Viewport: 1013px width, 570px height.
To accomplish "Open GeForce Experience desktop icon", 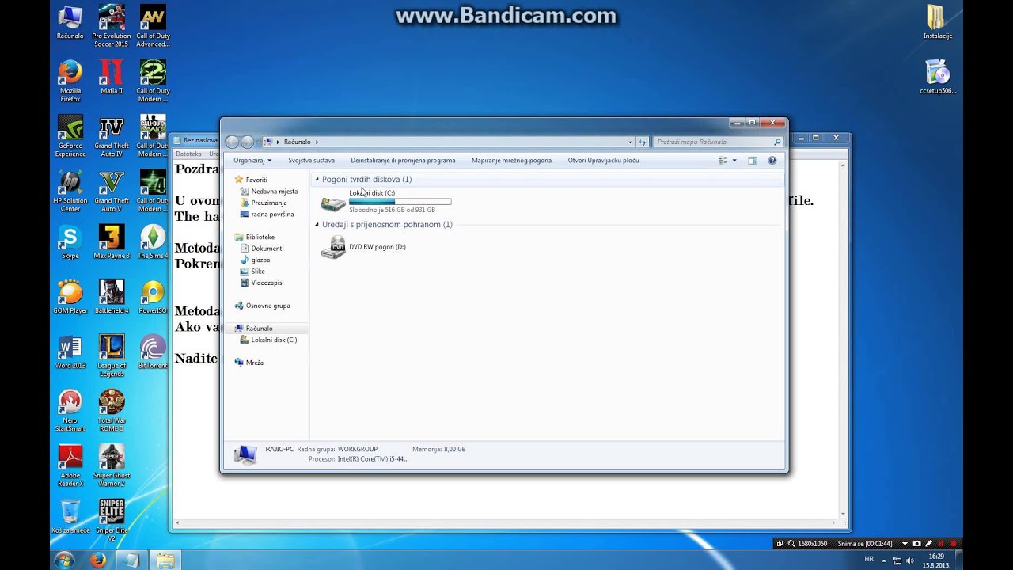I will [70, 136].
